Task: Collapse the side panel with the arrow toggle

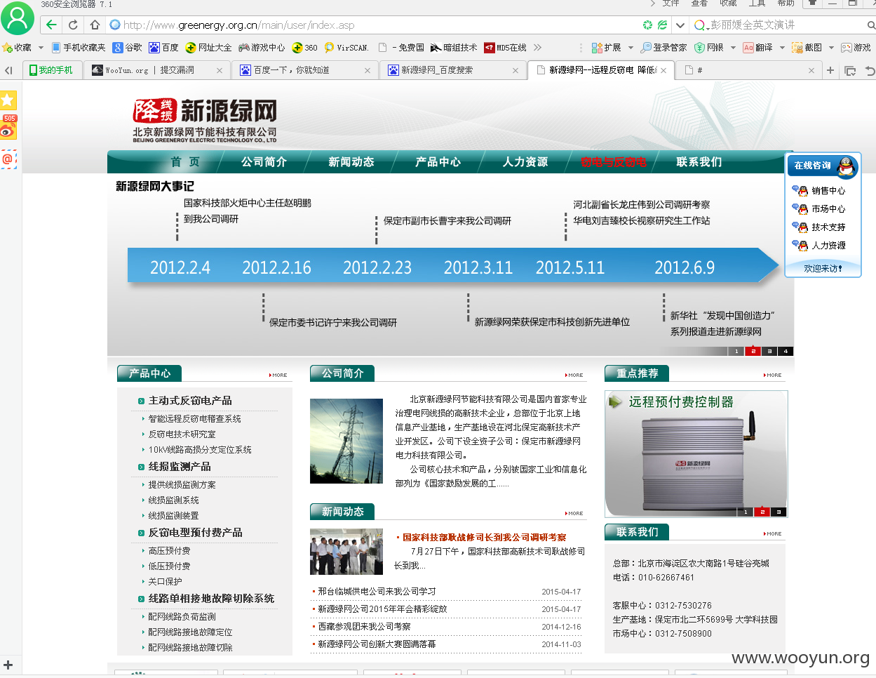Action: point(8,70)
